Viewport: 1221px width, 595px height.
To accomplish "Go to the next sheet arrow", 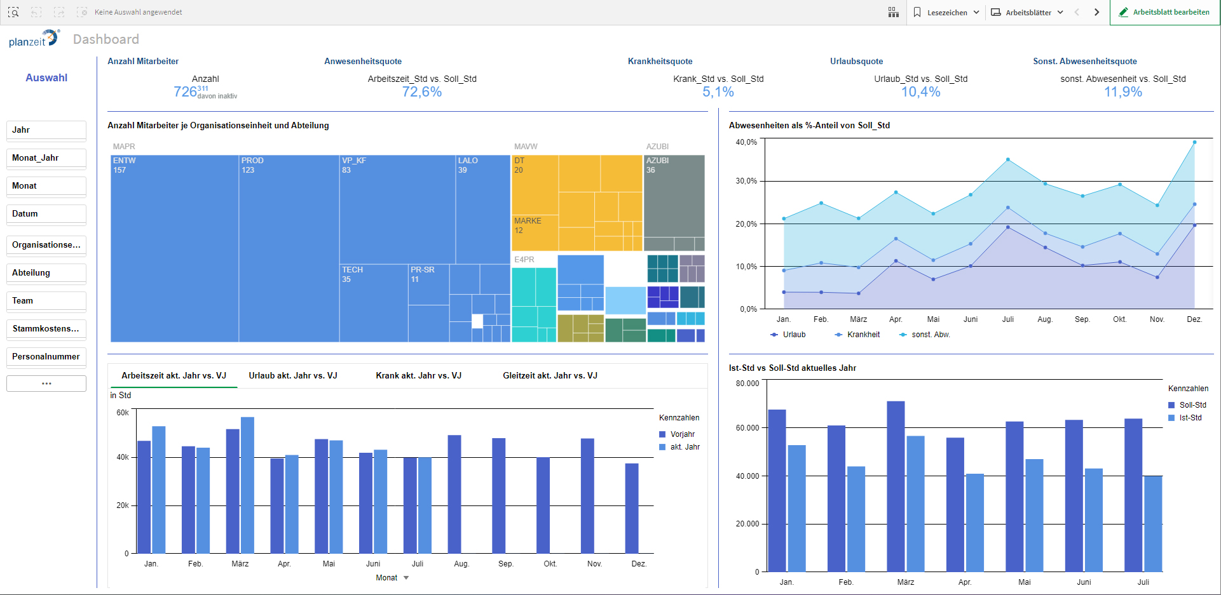I will [1096, 12].
